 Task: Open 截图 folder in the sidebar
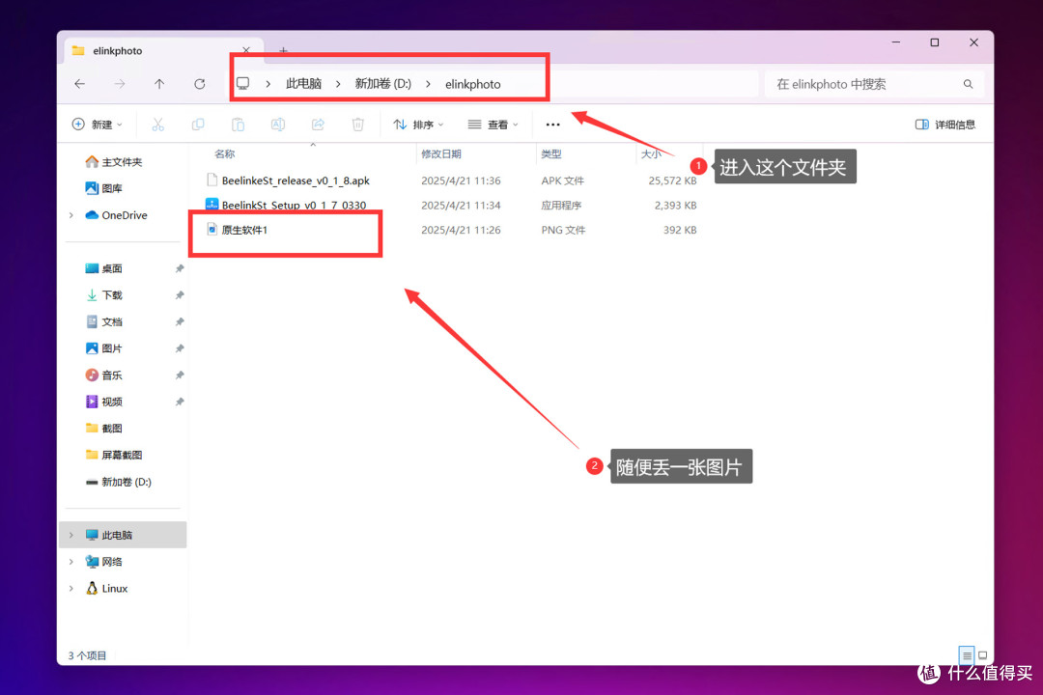[112, 429]
